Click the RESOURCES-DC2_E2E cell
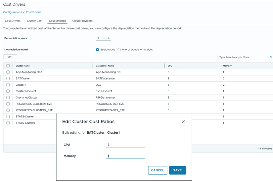 (110, 110)
